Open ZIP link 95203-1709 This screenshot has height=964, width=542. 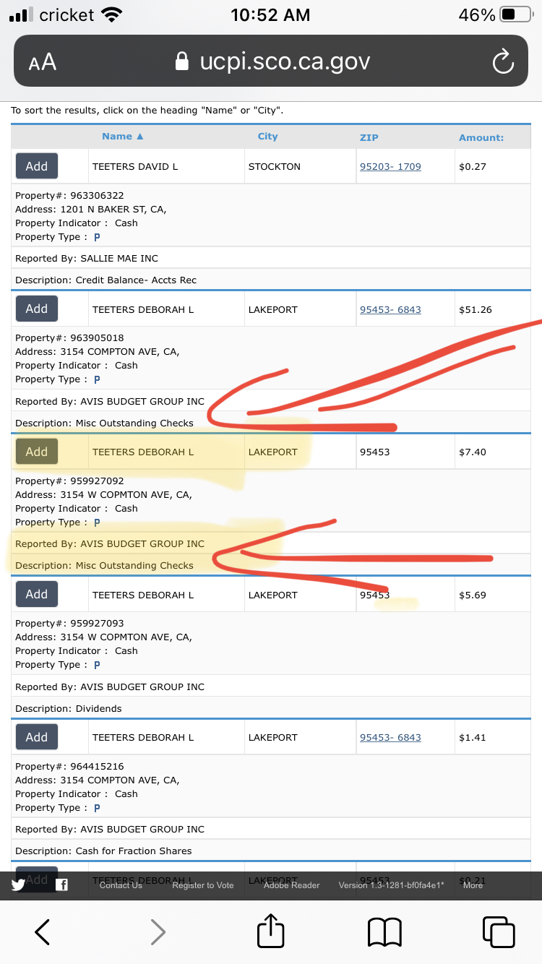390,166
